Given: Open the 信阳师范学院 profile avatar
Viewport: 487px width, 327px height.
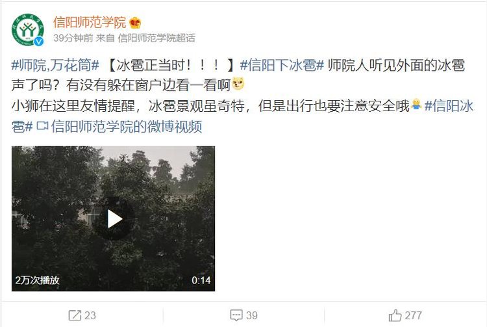Looking at the screenshot, I should point(27,30).
